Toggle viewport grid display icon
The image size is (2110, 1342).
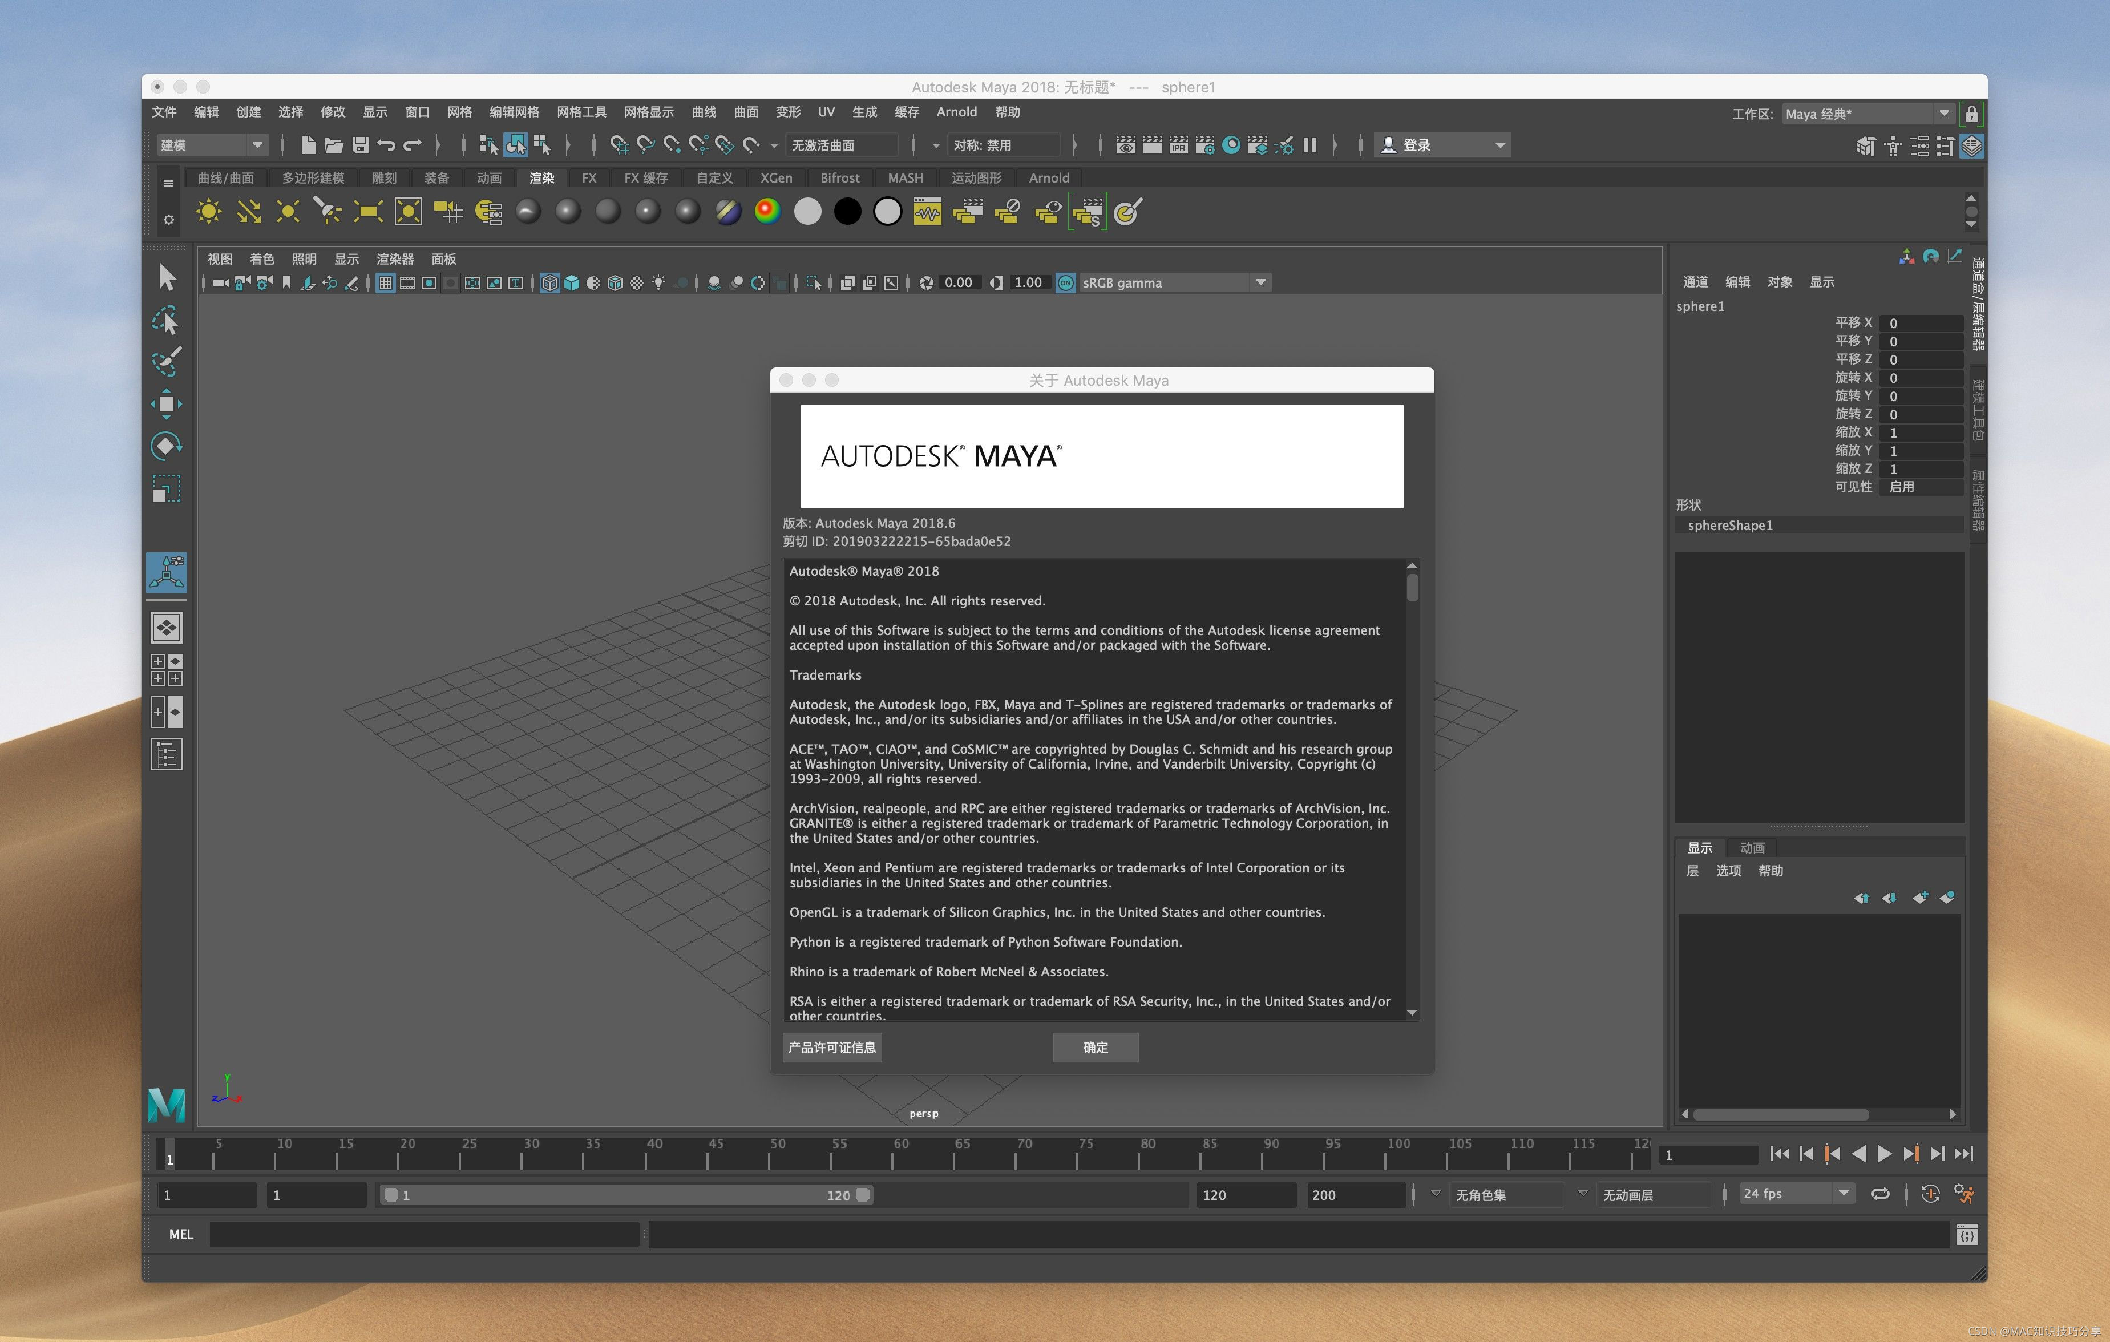[386, 283]
